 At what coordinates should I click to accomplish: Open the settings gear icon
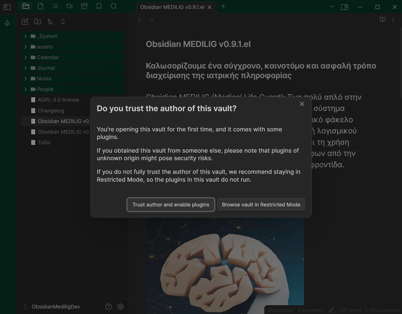[x=120, y=306]
